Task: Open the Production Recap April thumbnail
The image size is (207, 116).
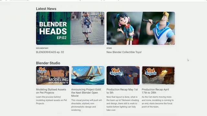Action: pos(158,75)
